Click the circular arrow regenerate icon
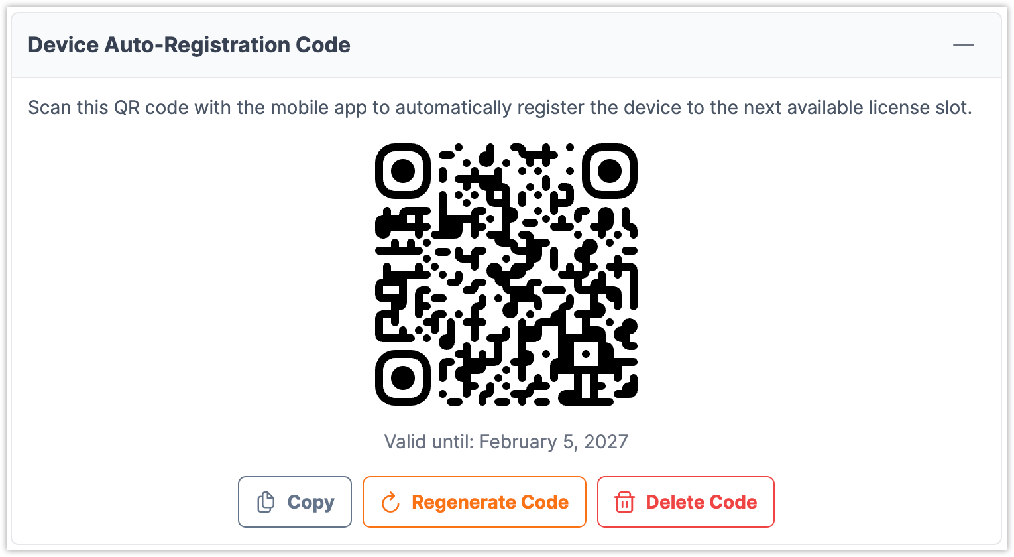This screenshot has height=557, width=1014. (x=391, y=503)
